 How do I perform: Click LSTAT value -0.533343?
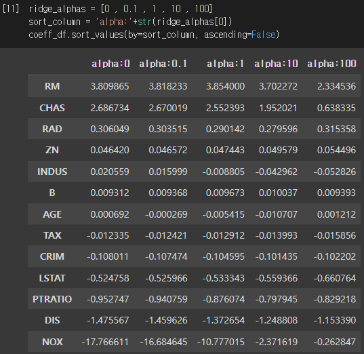coord(223,278)
